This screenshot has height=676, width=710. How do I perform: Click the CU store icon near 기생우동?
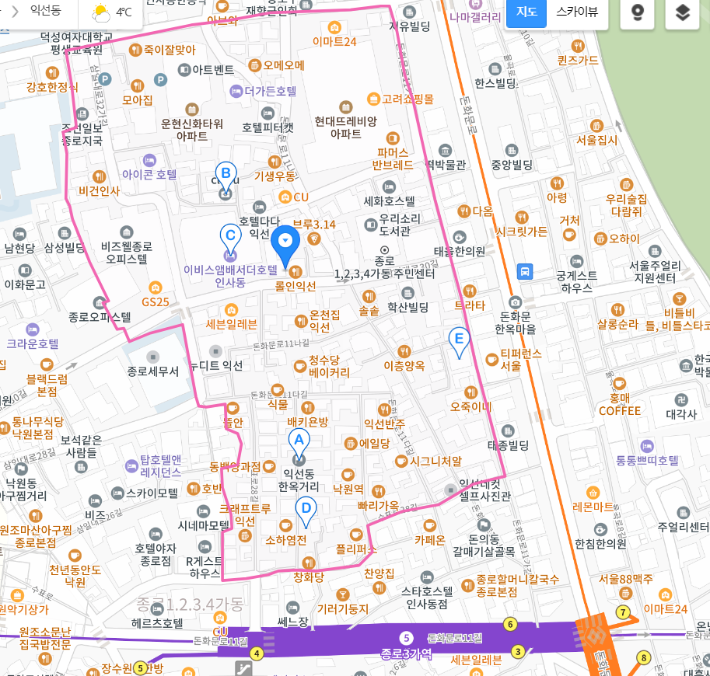285,197
